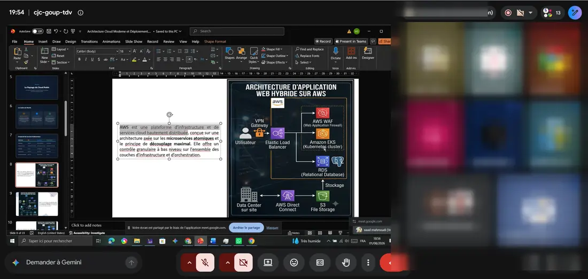Start presentation from beginning icon

pos(73,31)
